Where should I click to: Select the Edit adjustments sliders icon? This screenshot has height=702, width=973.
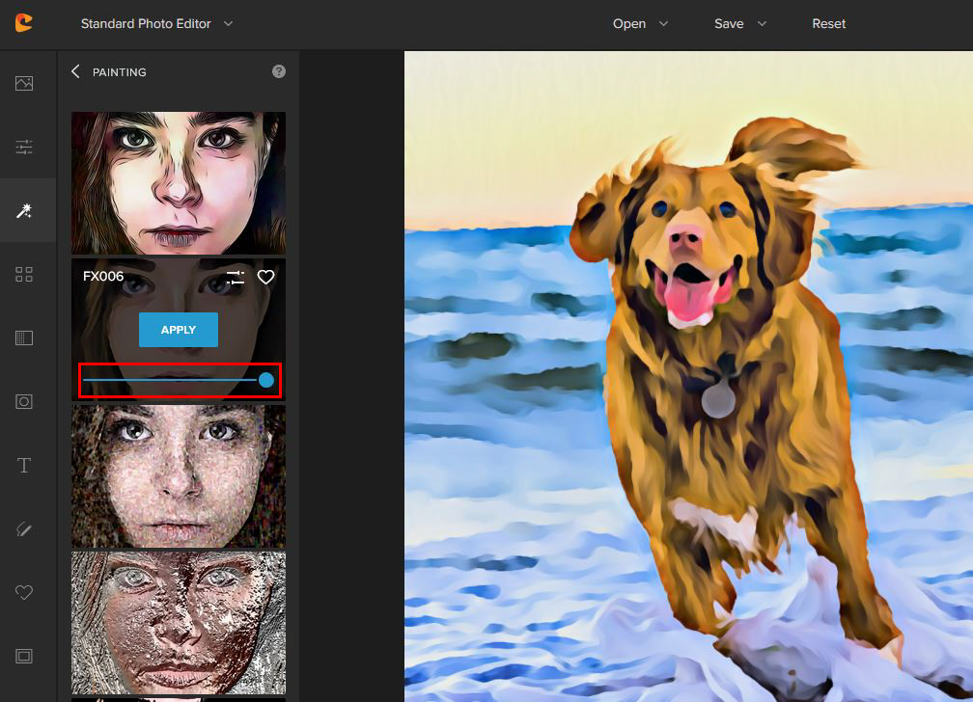24,147
